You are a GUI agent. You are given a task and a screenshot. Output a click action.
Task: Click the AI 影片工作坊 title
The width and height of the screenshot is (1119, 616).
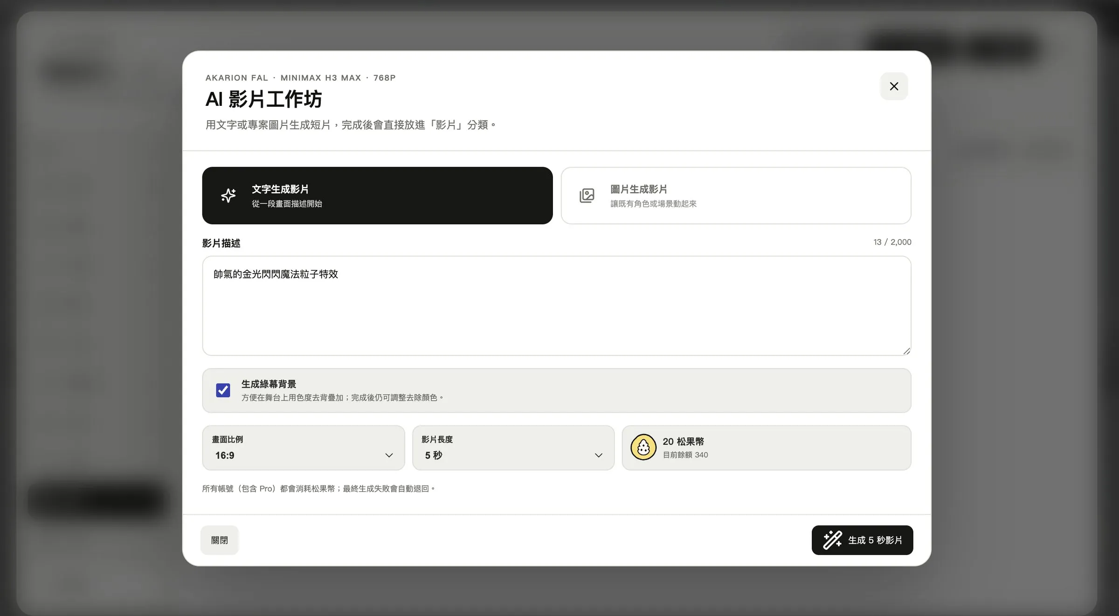click(x=263, y=99)
